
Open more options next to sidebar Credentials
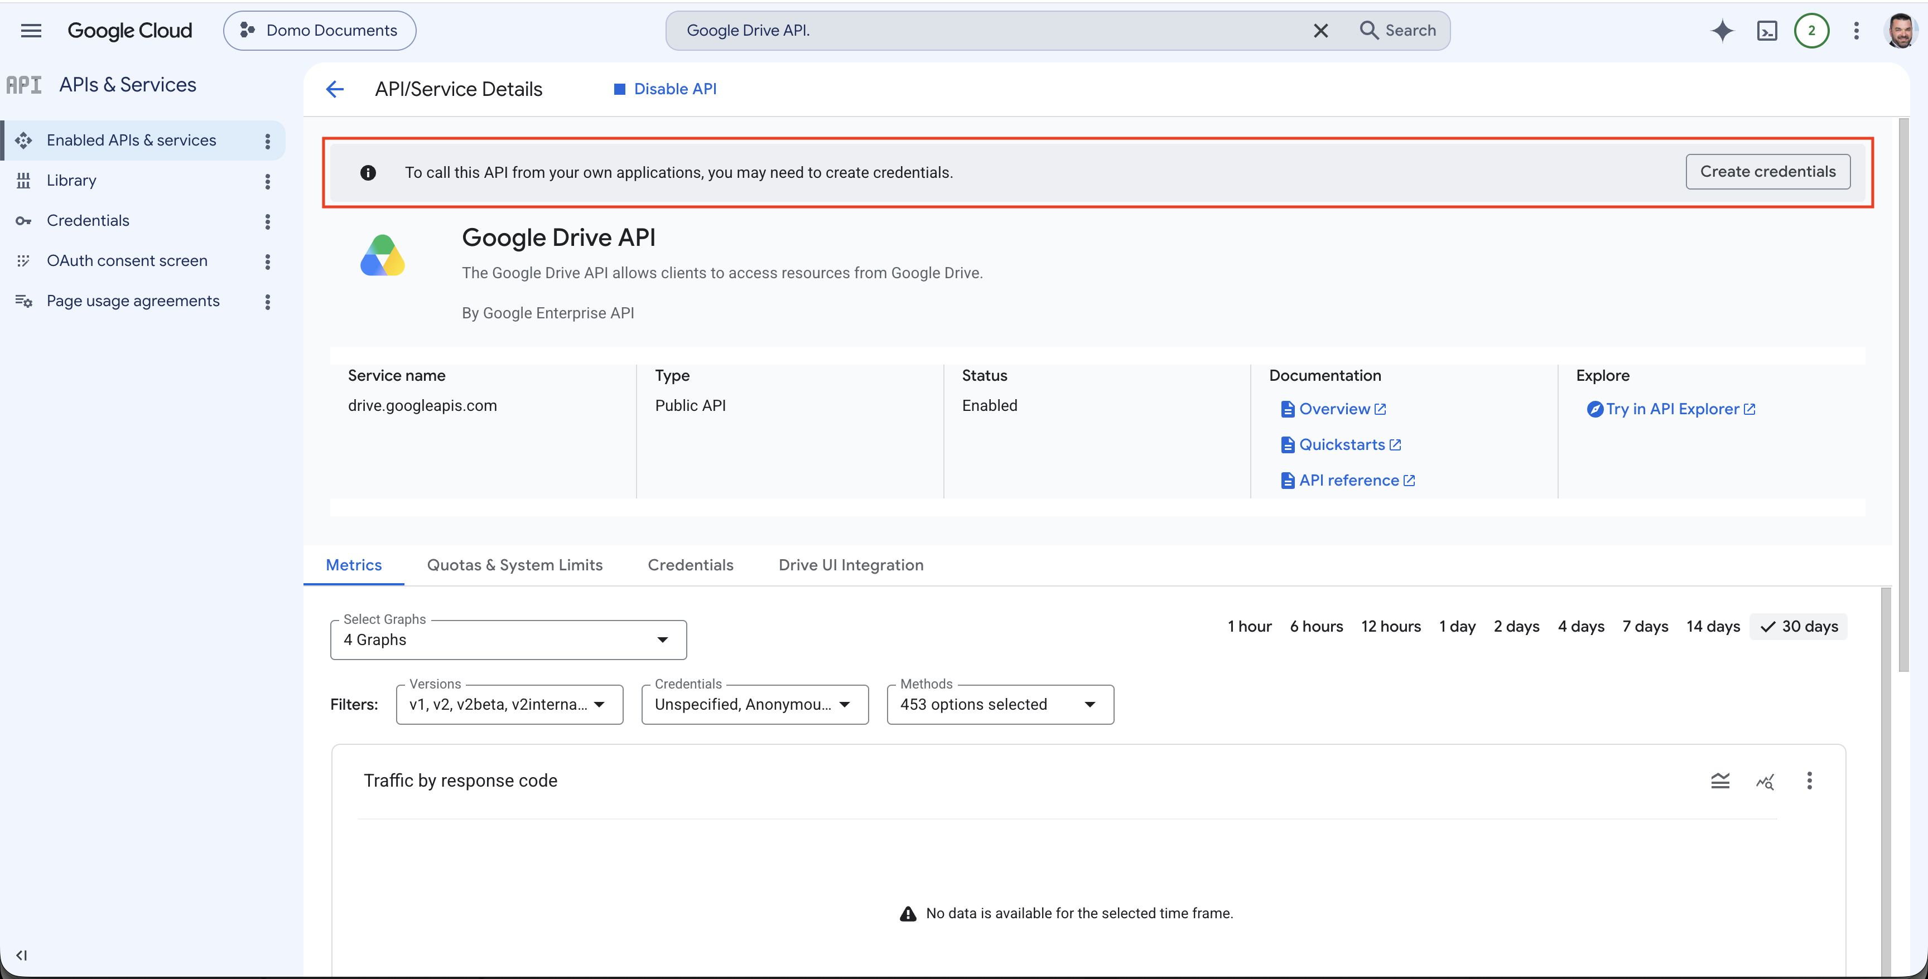pos(267,221)
